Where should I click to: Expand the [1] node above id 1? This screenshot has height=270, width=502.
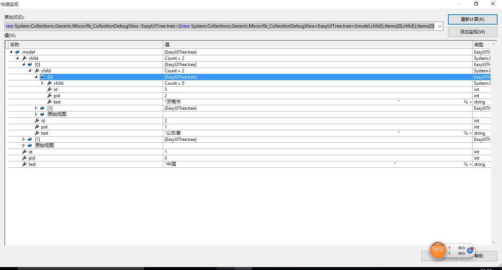(x=24, y=139)
